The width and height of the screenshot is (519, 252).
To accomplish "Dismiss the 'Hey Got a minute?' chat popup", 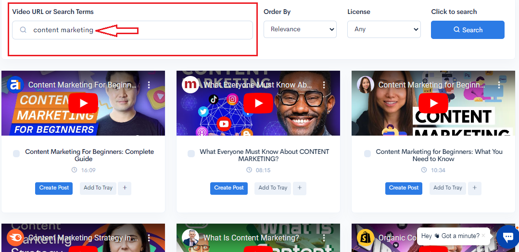I will (x=483, y=236).
